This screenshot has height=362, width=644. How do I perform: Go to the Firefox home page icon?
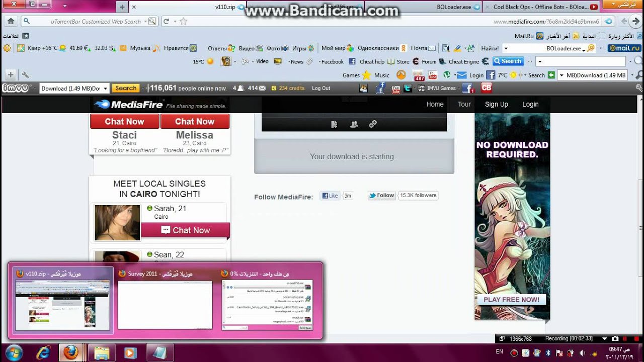click(11, 21)
